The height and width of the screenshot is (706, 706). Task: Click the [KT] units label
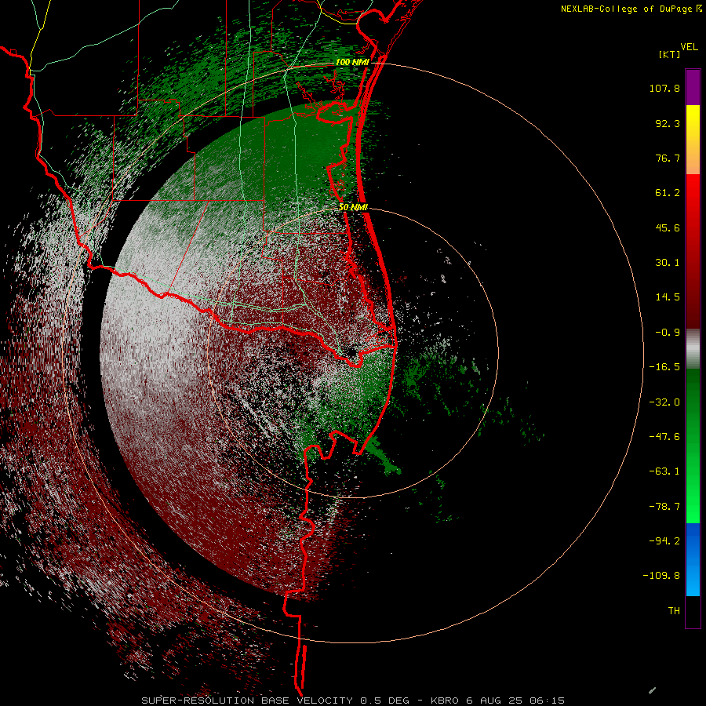(669, 54)
